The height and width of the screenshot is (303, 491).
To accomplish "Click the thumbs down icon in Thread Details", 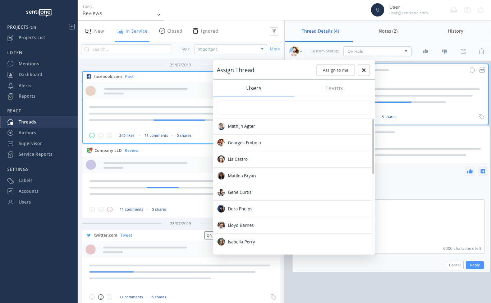I will (x=444, y=51).
